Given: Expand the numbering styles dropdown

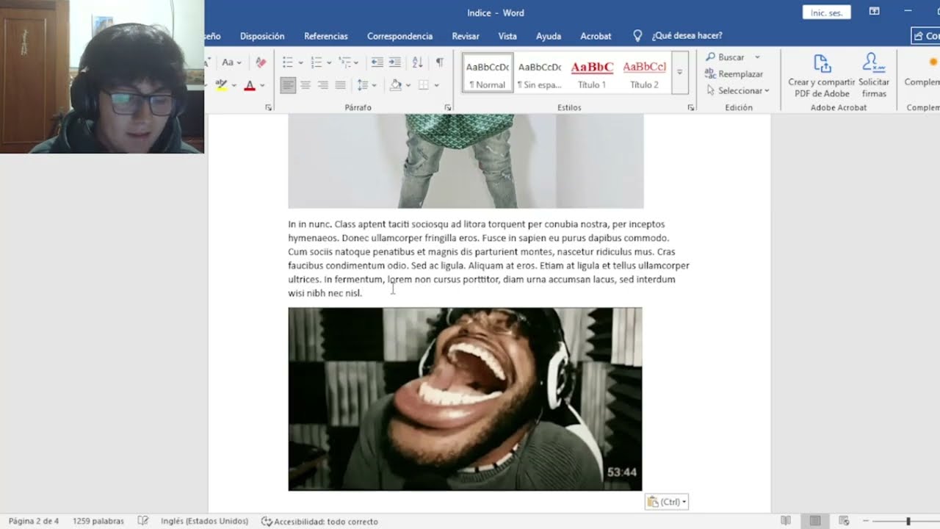Looking at the screenshot, I should (329, 62).
